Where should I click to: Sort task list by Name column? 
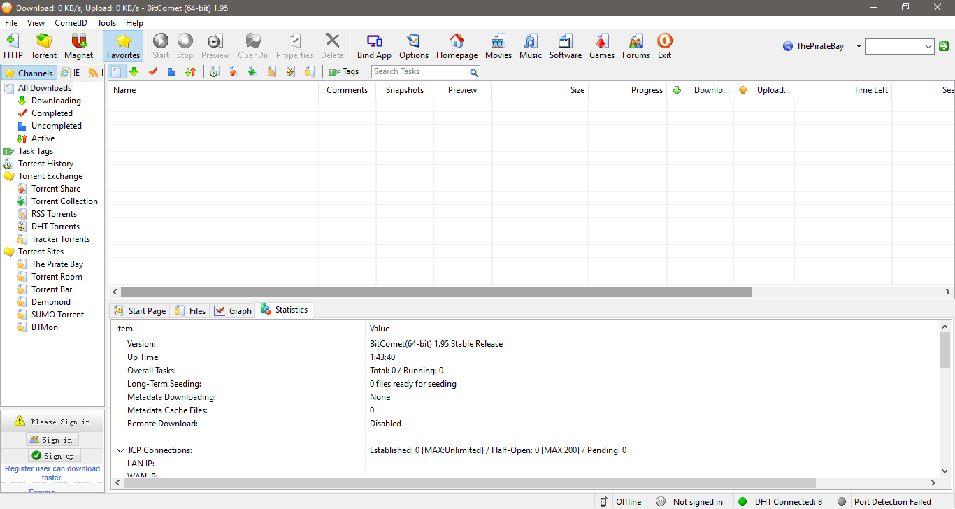tap(213, 90)
